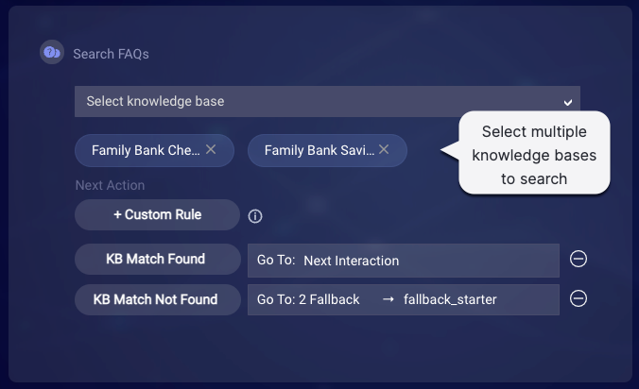Expand the Select knowledge base chevron
The height and width of the screenshot is (389, 639).
click(568, 103)
